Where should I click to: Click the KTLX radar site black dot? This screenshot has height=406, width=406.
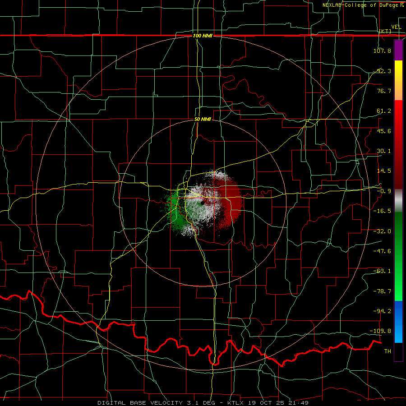coord(203,203)
